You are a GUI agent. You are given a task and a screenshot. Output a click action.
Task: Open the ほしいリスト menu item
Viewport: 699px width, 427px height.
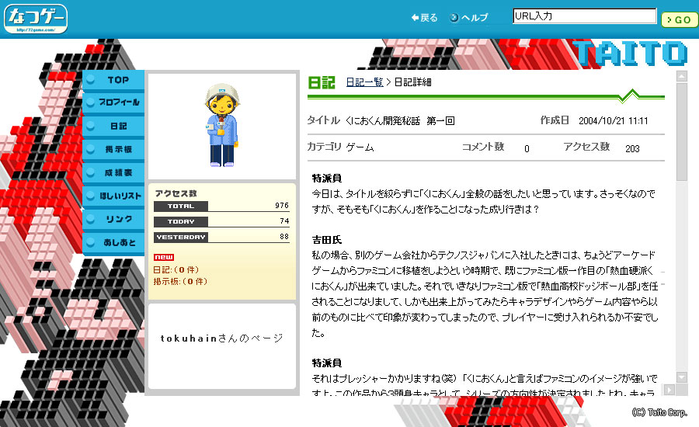click(x=113, y=196)
